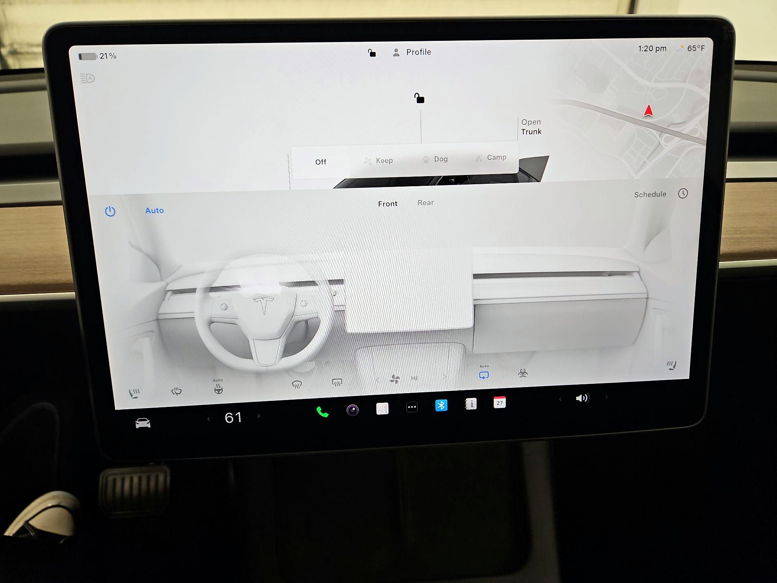This screenshot has height=583, width=777.
Task: Decrease fan speed with left chevron
Action: [x=378, y=380]
